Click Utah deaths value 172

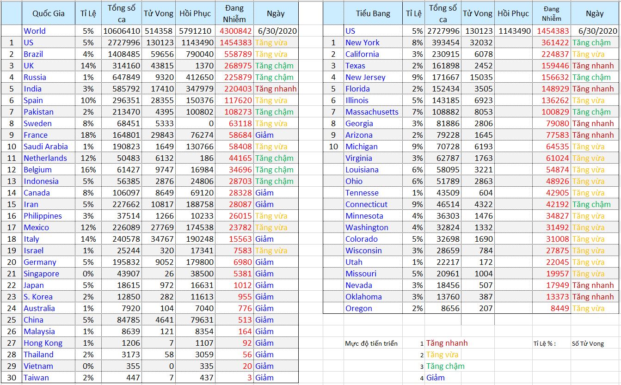(x=478, y=262)
